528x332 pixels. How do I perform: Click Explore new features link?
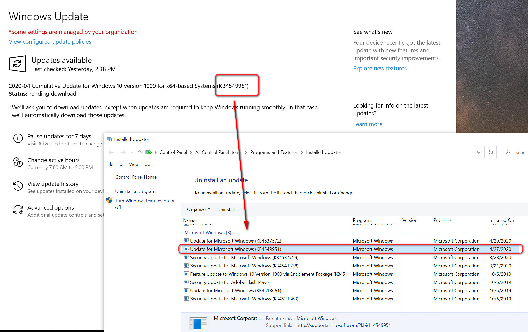click(x=380, y=69)
